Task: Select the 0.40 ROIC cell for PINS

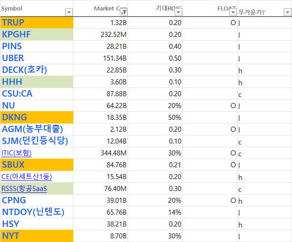Action: tap(155, 46)
